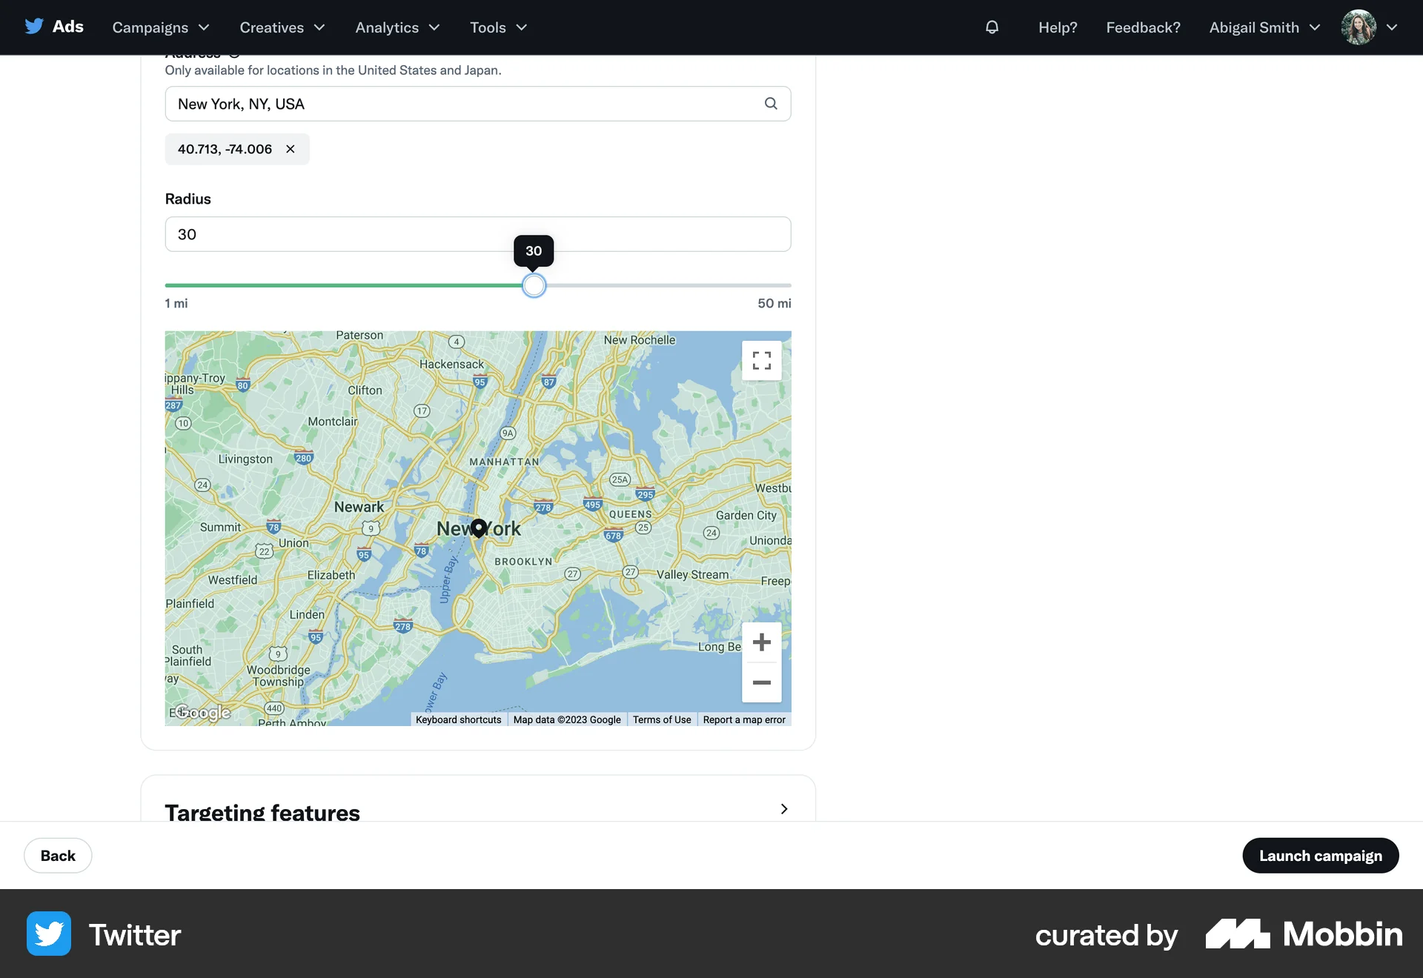The width and height of the screenshot is (1423, 978).
Task: Open the Tools dropdown menu
Action: pyautogui.click(x=497, y=27)
